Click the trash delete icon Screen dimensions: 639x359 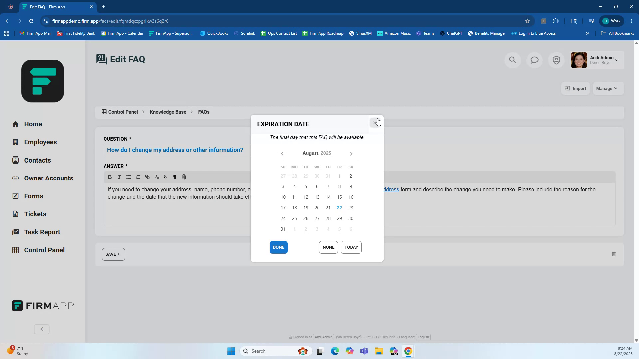point(614,254)
